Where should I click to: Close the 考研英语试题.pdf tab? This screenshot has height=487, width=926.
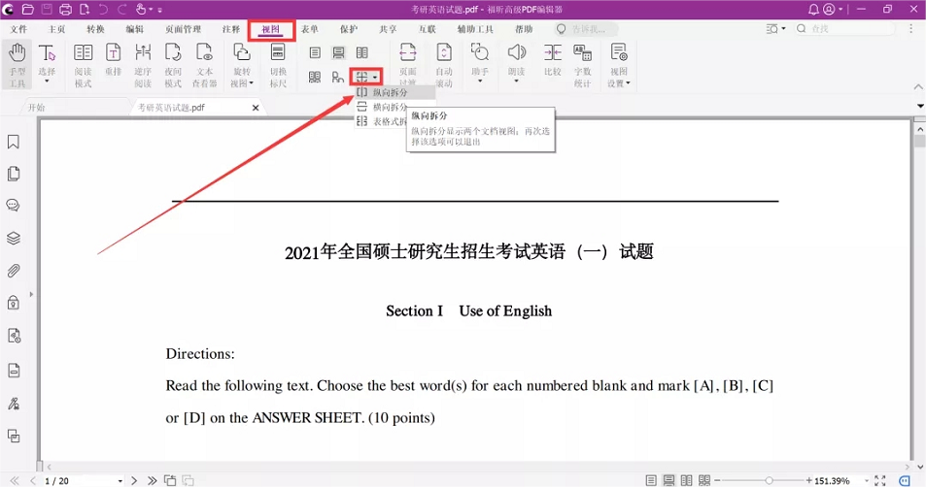[x=256, y=108]
